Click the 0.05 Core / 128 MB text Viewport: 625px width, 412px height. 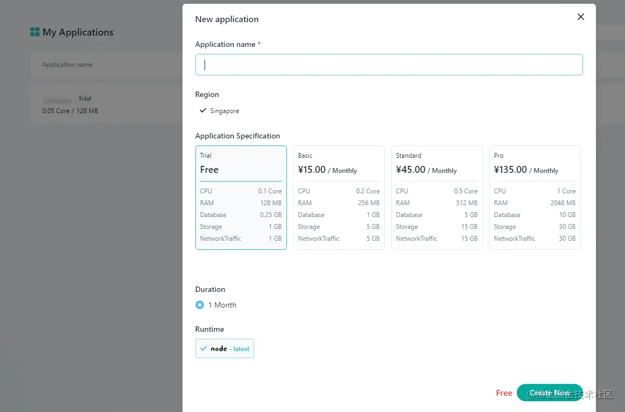click(x=70, y=111)
